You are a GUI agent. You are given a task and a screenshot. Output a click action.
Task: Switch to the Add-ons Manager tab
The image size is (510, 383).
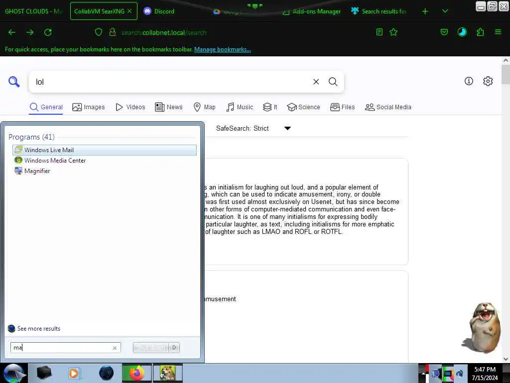pos(312,11)
